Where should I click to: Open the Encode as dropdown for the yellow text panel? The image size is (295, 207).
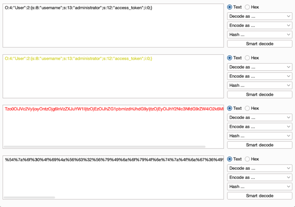259,76
